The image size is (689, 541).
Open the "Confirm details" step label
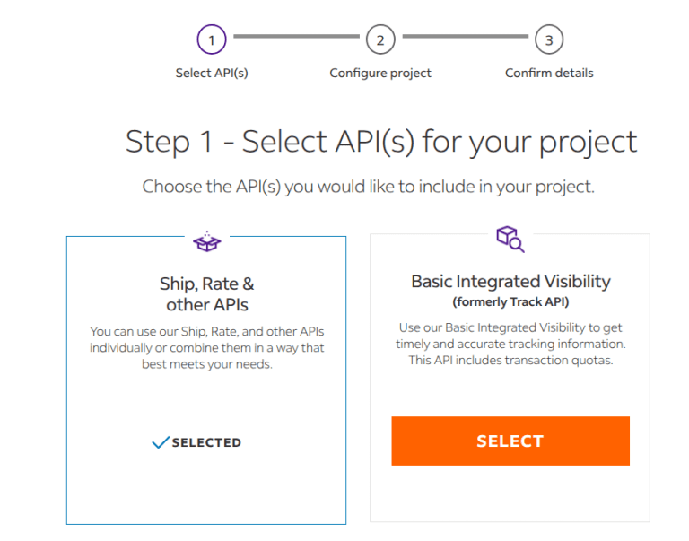(x=549, y=73)
